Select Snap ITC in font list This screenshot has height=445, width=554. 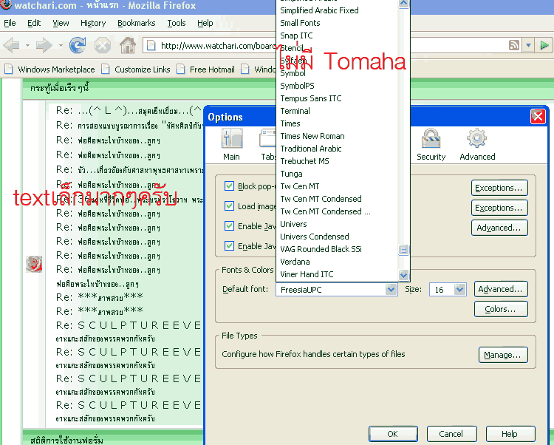(x=296, y=35)
